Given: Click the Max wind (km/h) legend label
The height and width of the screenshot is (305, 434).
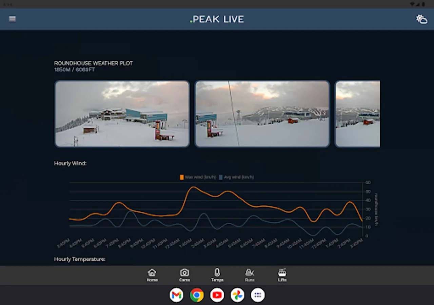Looking at the screenshot, I should pos(200,177).
